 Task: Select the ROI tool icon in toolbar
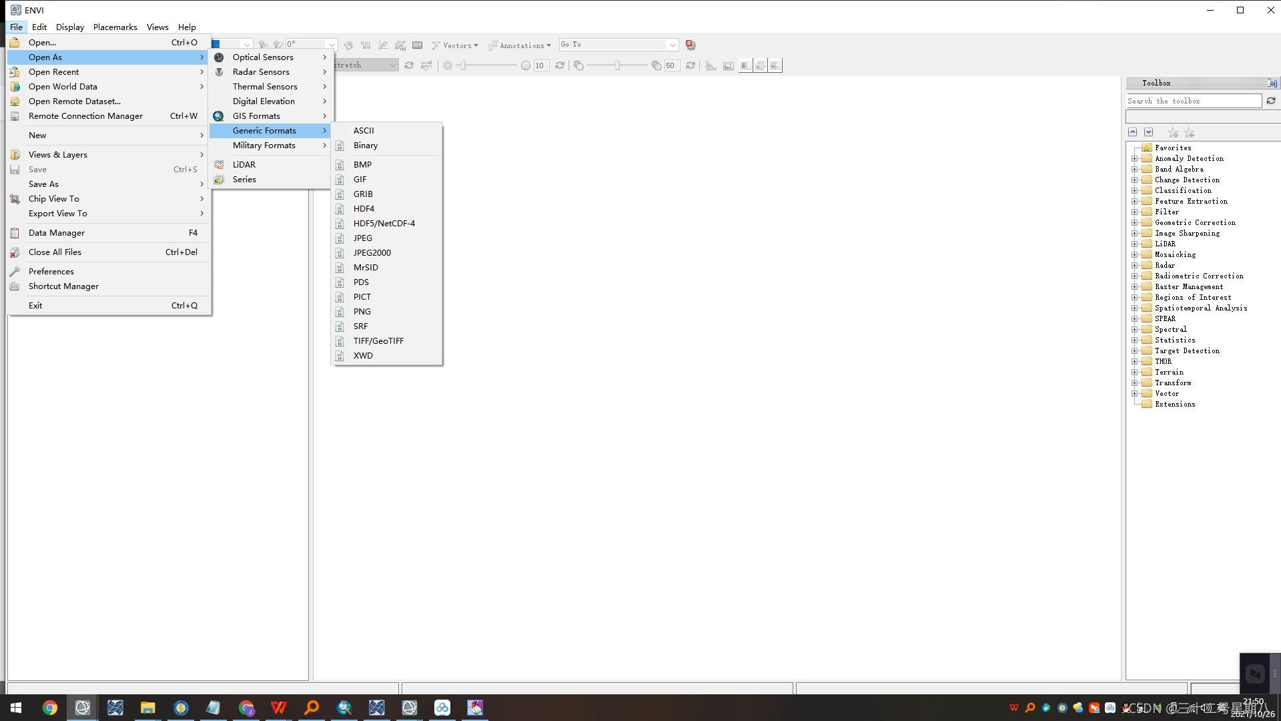click(x=400, y=45)
